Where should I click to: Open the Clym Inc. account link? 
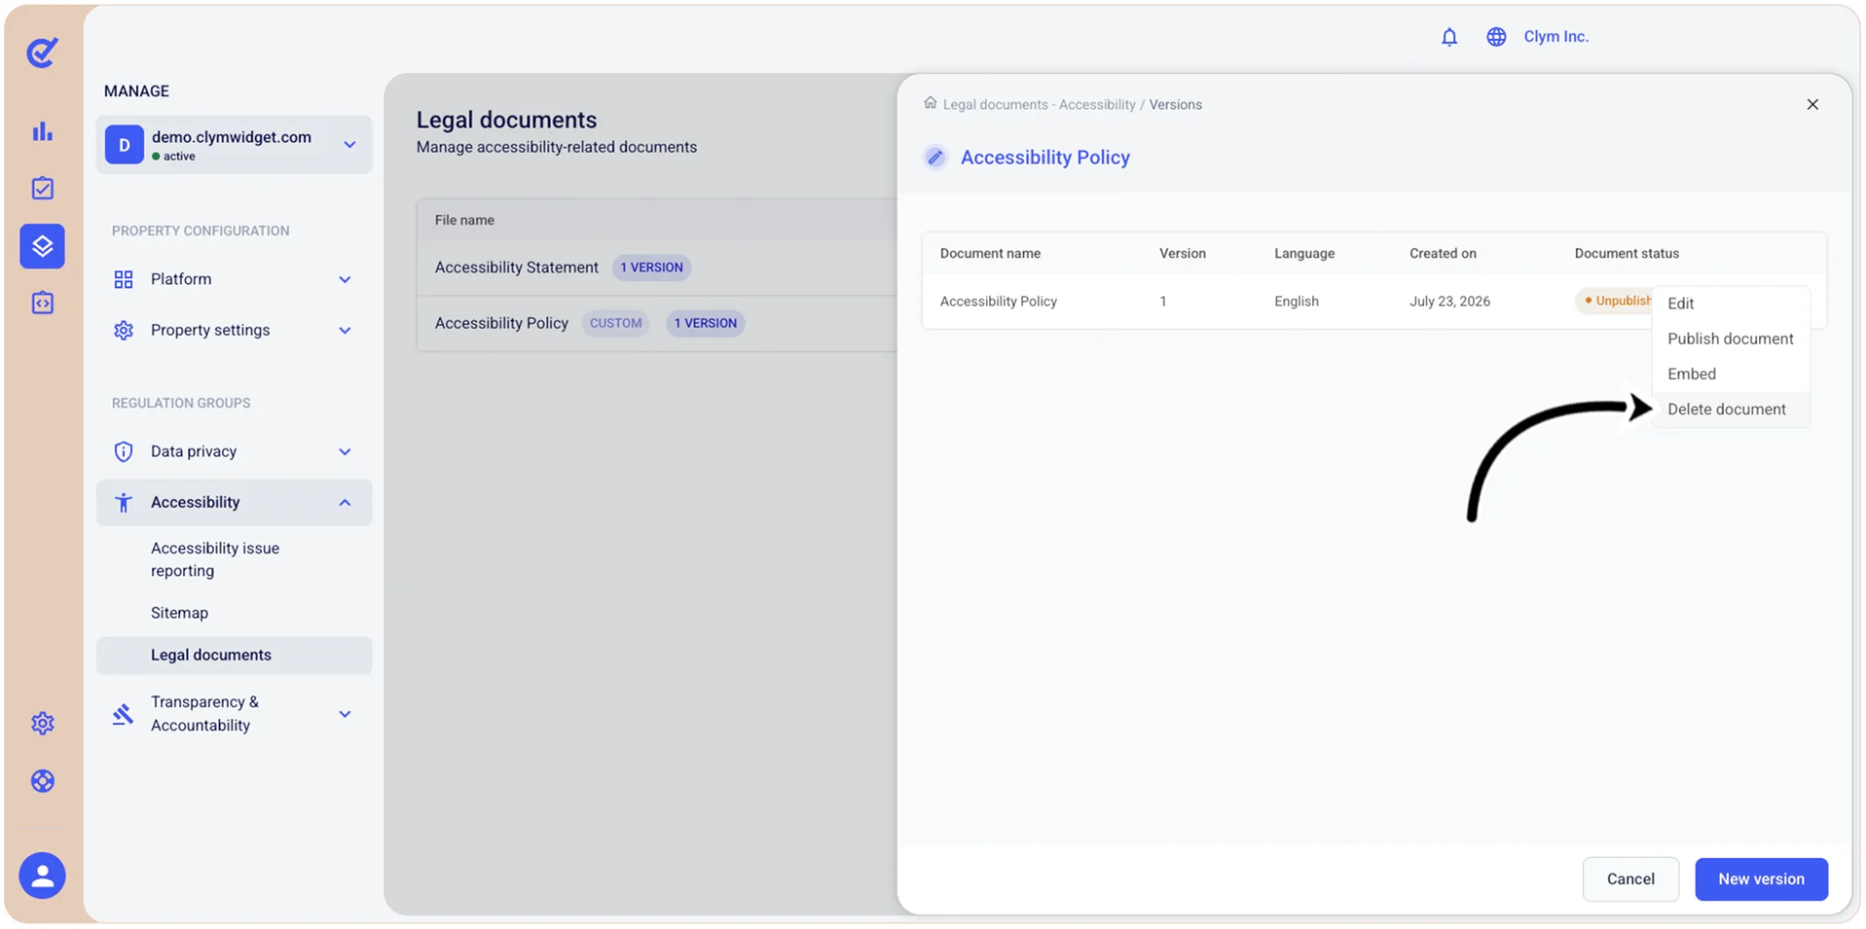point(1555,37)
